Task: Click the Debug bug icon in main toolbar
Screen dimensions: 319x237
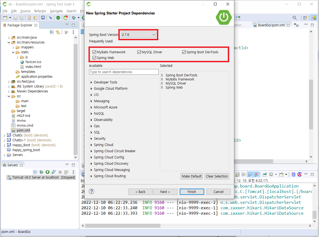Action: (x=74, y=18)
